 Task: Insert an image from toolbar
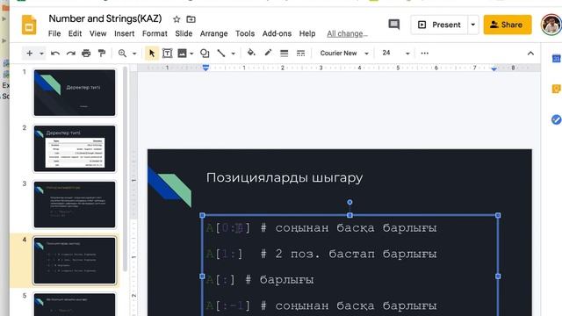point(182,54)
